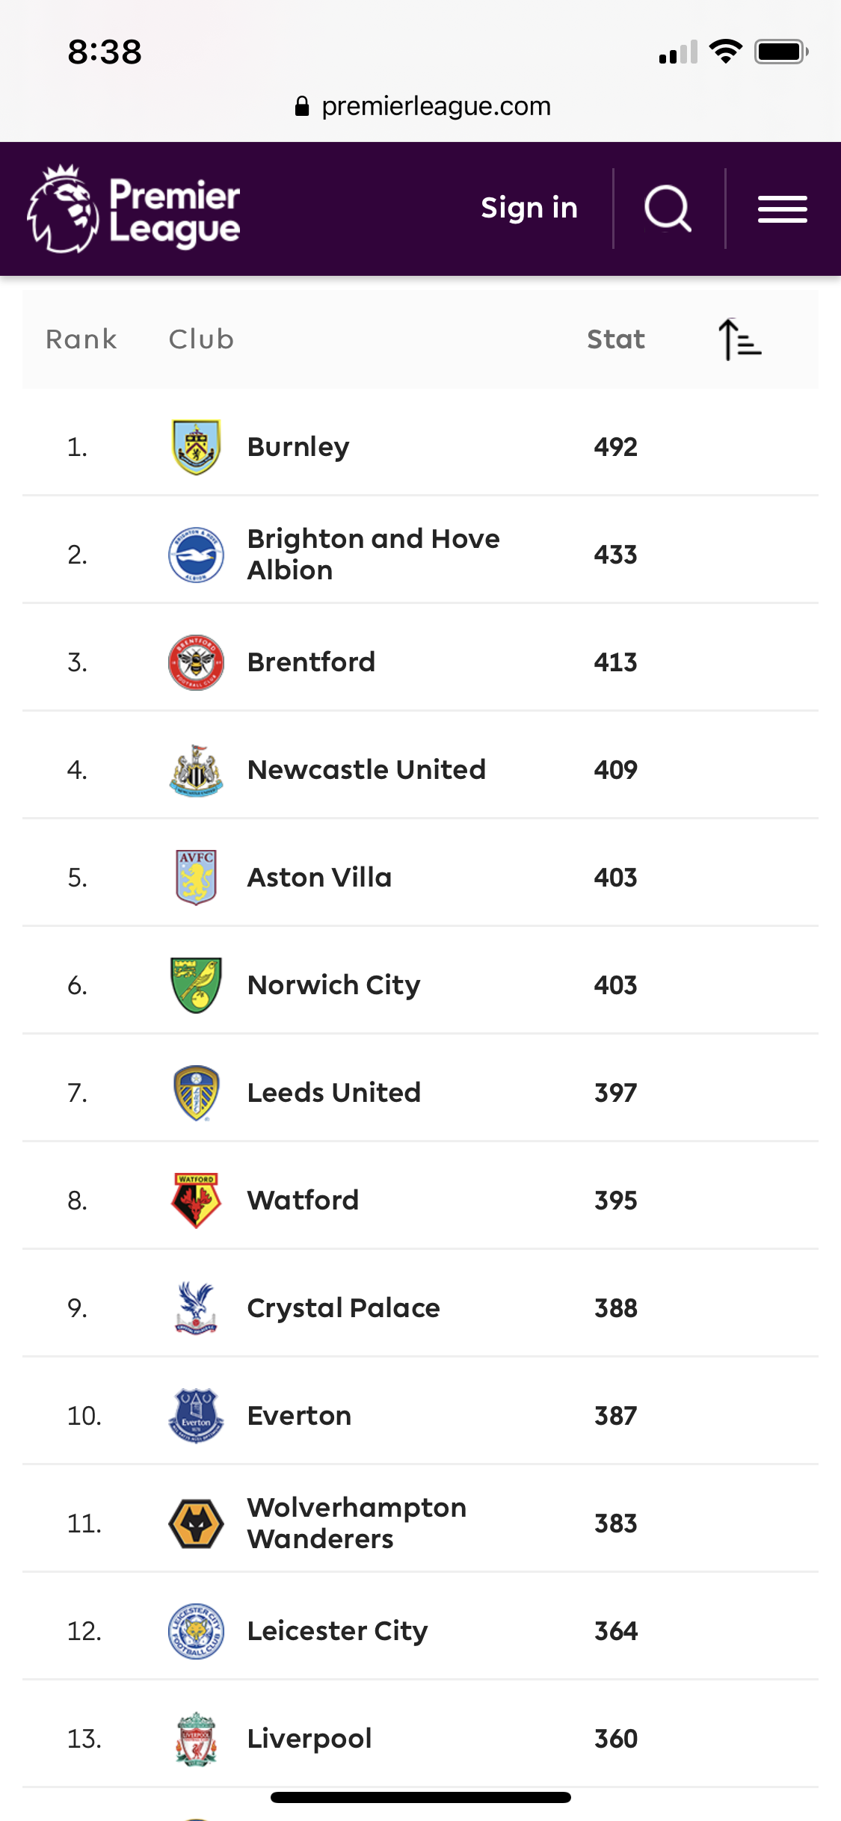Click the Everton club name
Viewport: 841px width, 1821px height.
299,1416
